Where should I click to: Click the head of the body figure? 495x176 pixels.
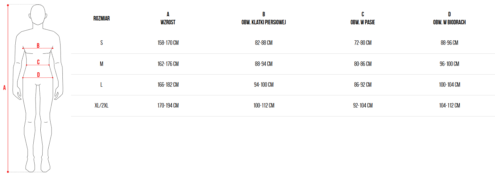(38, 14)
